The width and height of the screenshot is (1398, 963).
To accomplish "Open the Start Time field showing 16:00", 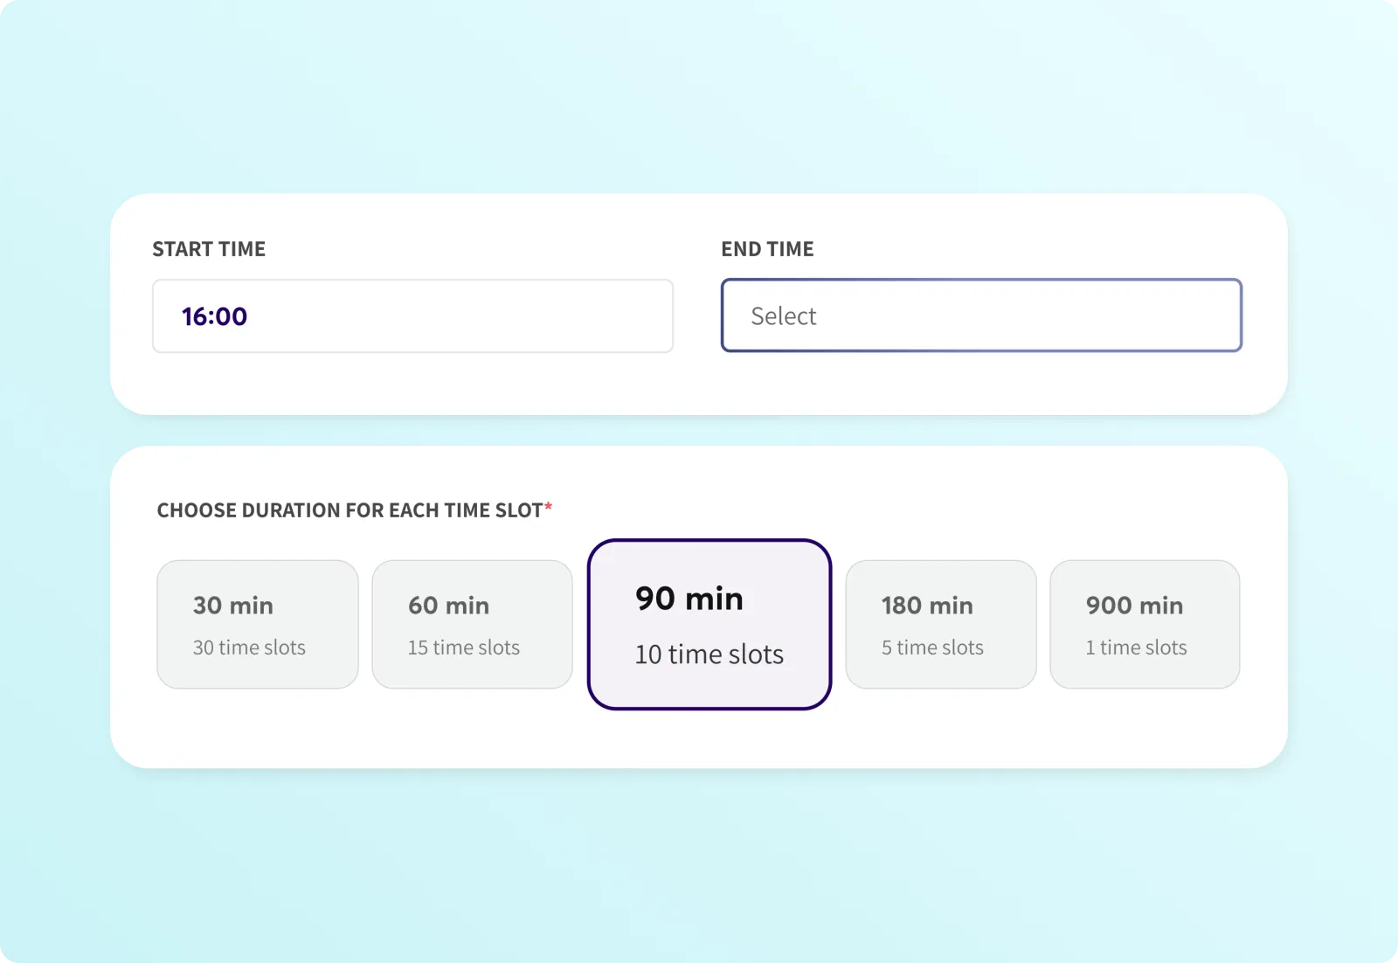I will (x=412, y=316).
